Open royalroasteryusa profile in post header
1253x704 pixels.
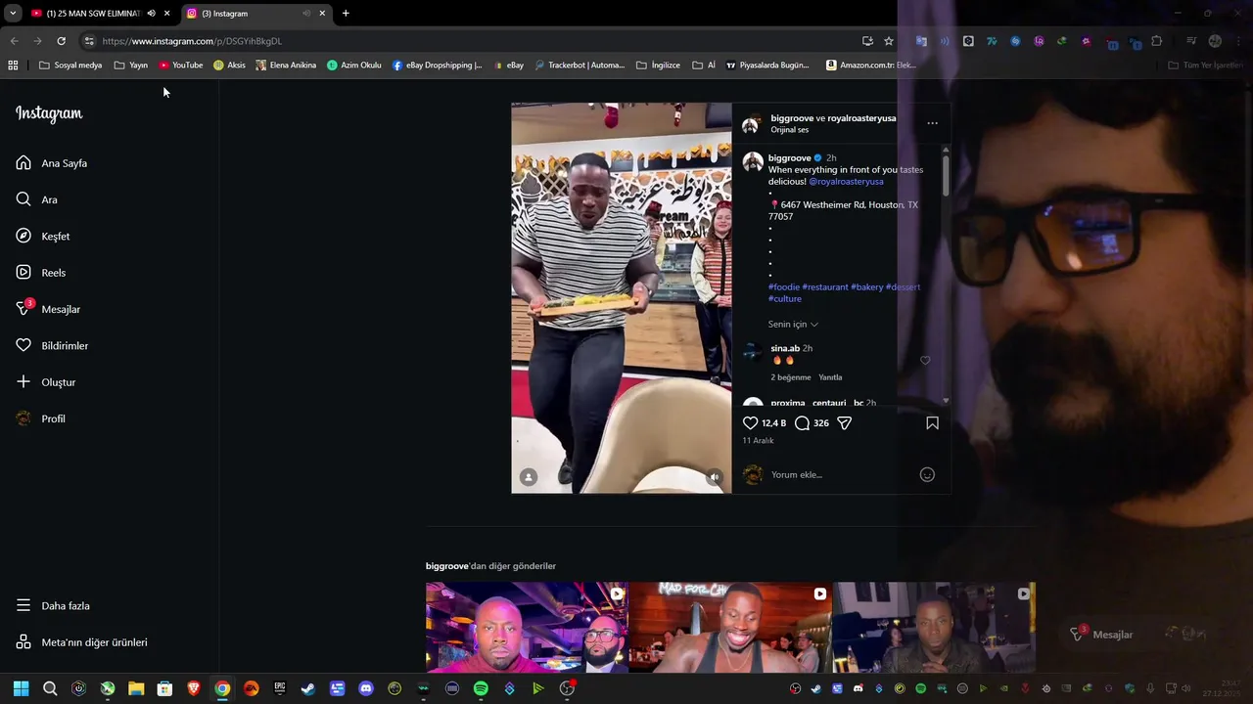(x=861, y=118)
